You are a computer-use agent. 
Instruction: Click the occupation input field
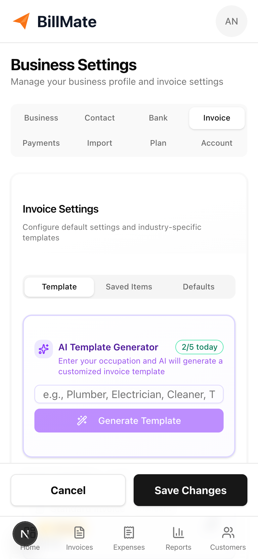[129, 394]
